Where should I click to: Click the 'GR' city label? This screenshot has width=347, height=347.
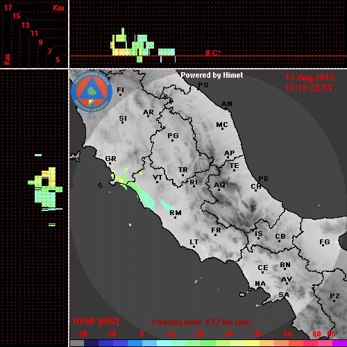[x=110, y=159]
